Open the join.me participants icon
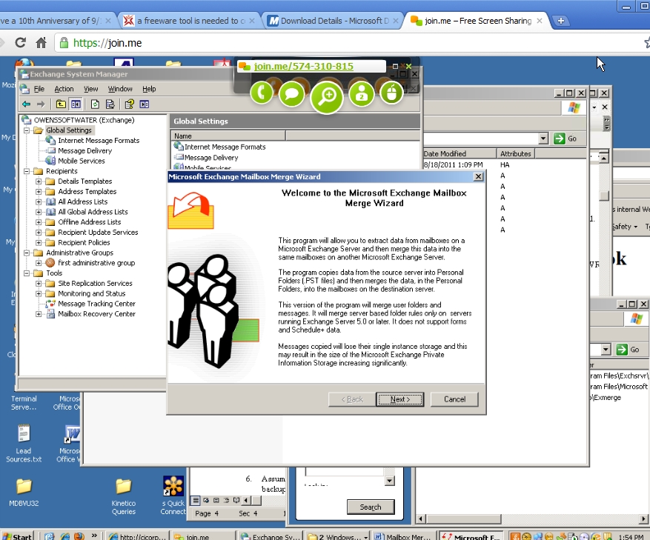 (x=362, y=94)
